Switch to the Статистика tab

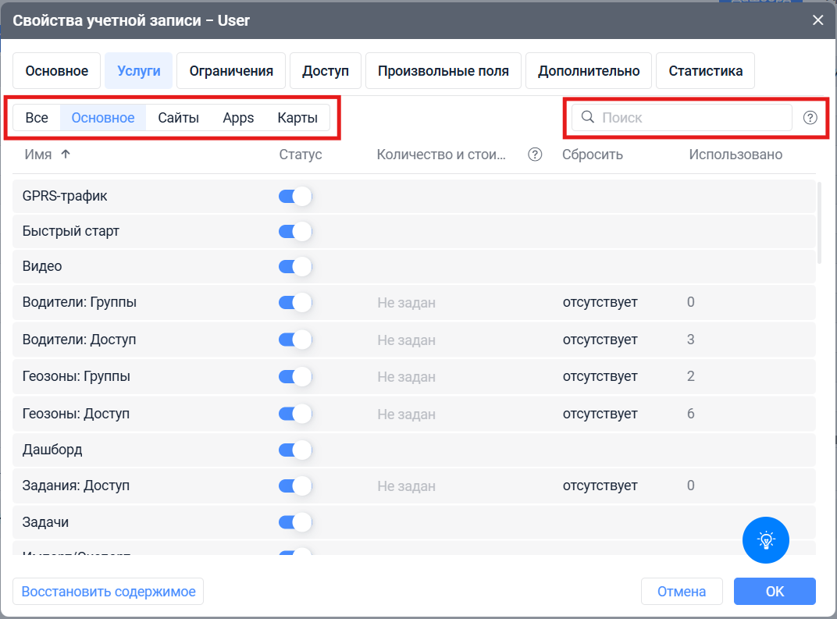coord(705,71)
